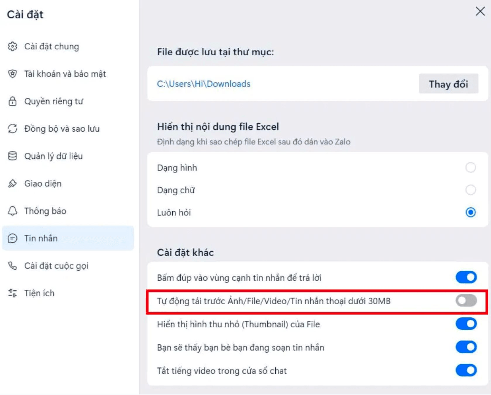Select the Quyền riêng tư lock icon
This screenshot has height=395, width=491.
point(13,101)
